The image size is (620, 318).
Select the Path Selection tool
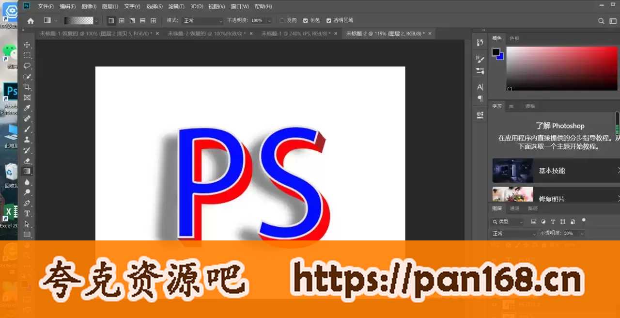coord(27,224)
